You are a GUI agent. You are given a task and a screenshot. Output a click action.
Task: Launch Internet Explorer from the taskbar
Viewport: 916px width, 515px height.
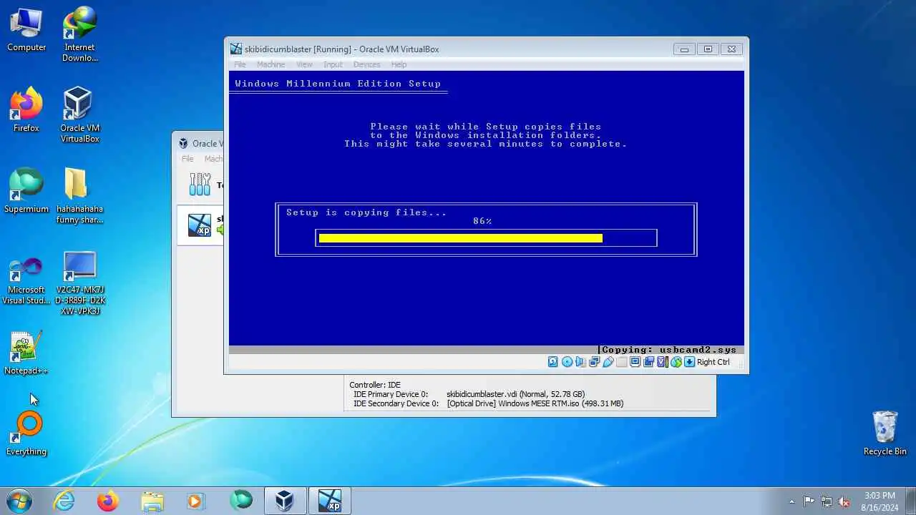[x=65, y=501]
